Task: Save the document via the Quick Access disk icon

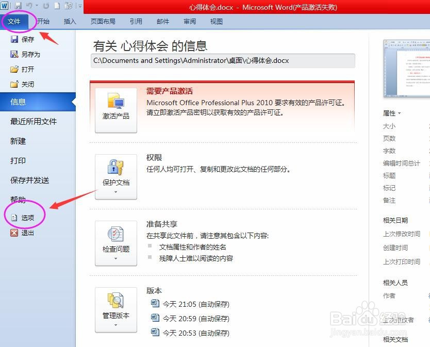Action: tap(19, 5)
